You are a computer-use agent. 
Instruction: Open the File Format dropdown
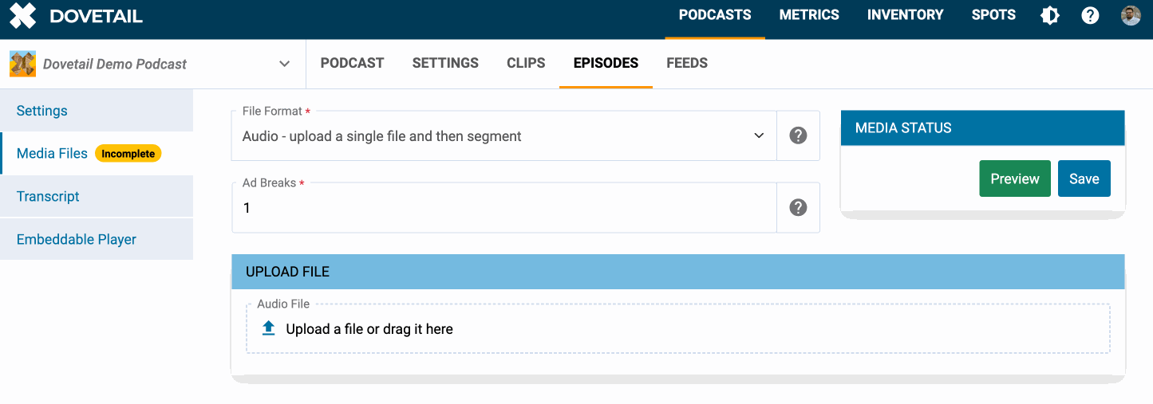tap(503, 136)
